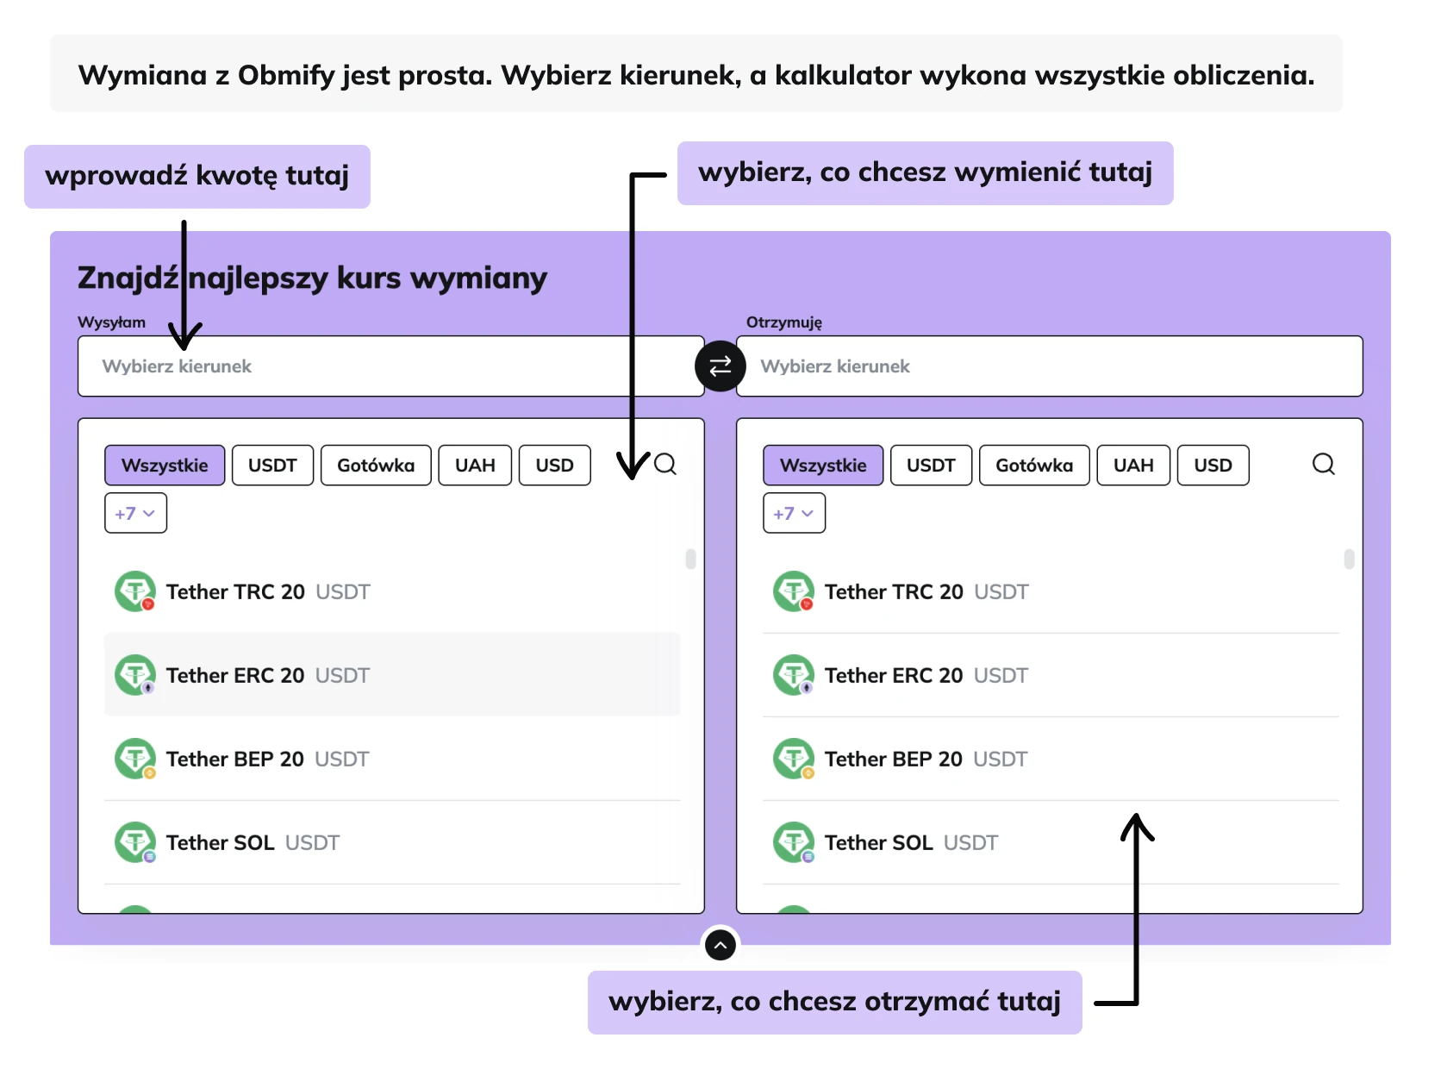This screenshot has height=1069, width=1441.
Task: Filter Wysyłam list by USDT
Action: coord(272,466)
